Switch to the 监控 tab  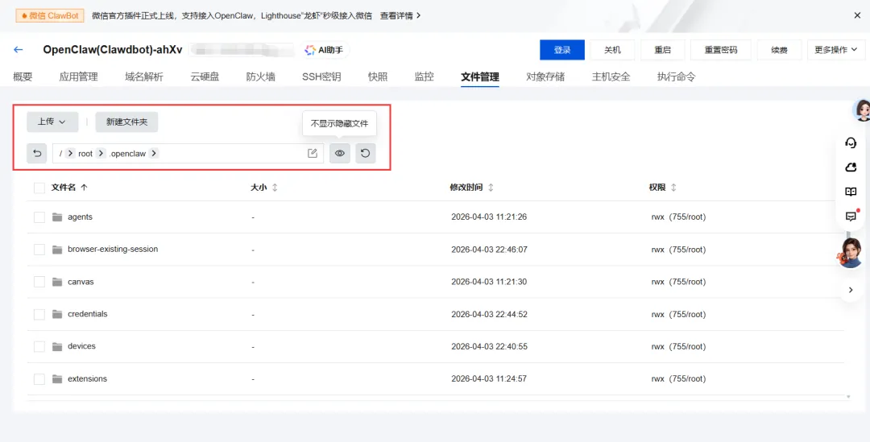pos(424,76)
